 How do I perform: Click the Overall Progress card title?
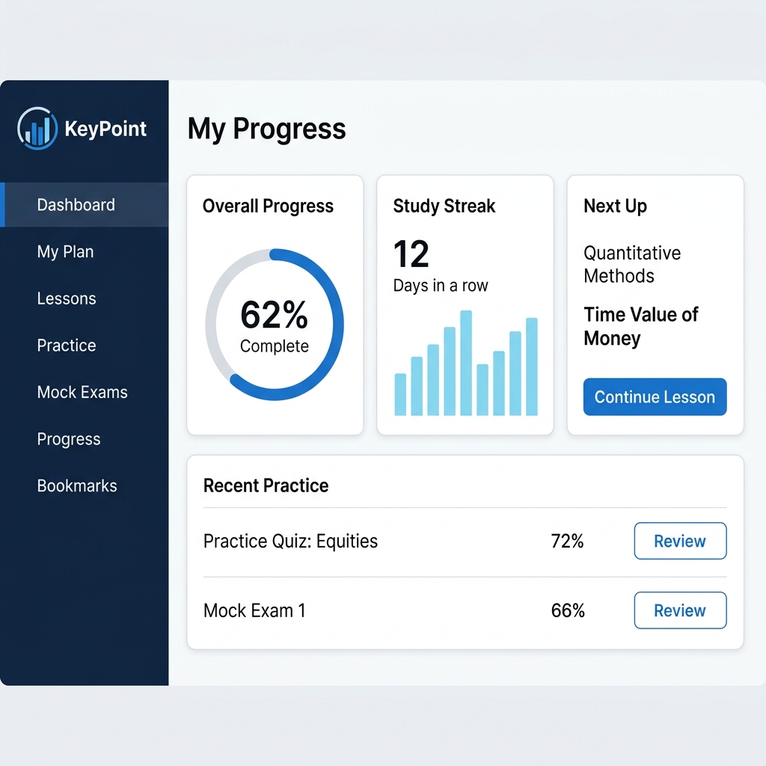[268, 206]
